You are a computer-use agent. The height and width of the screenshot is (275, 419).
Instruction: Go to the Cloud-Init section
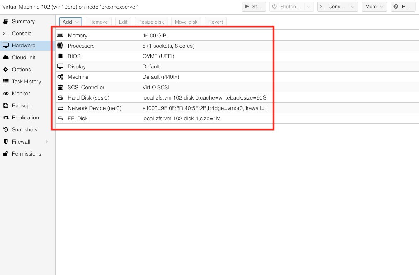click(24, 58)
